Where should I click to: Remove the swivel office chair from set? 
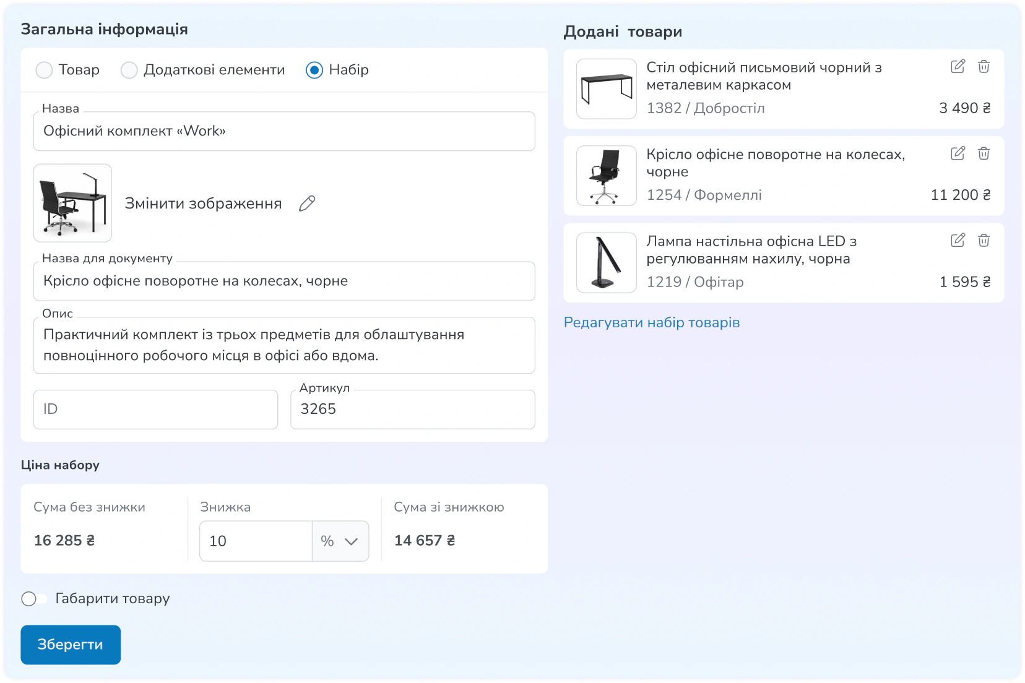984,153
